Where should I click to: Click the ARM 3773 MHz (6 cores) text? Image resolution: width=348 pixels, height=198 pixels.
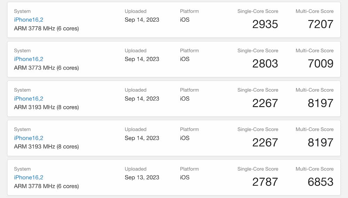pos(46,68)
